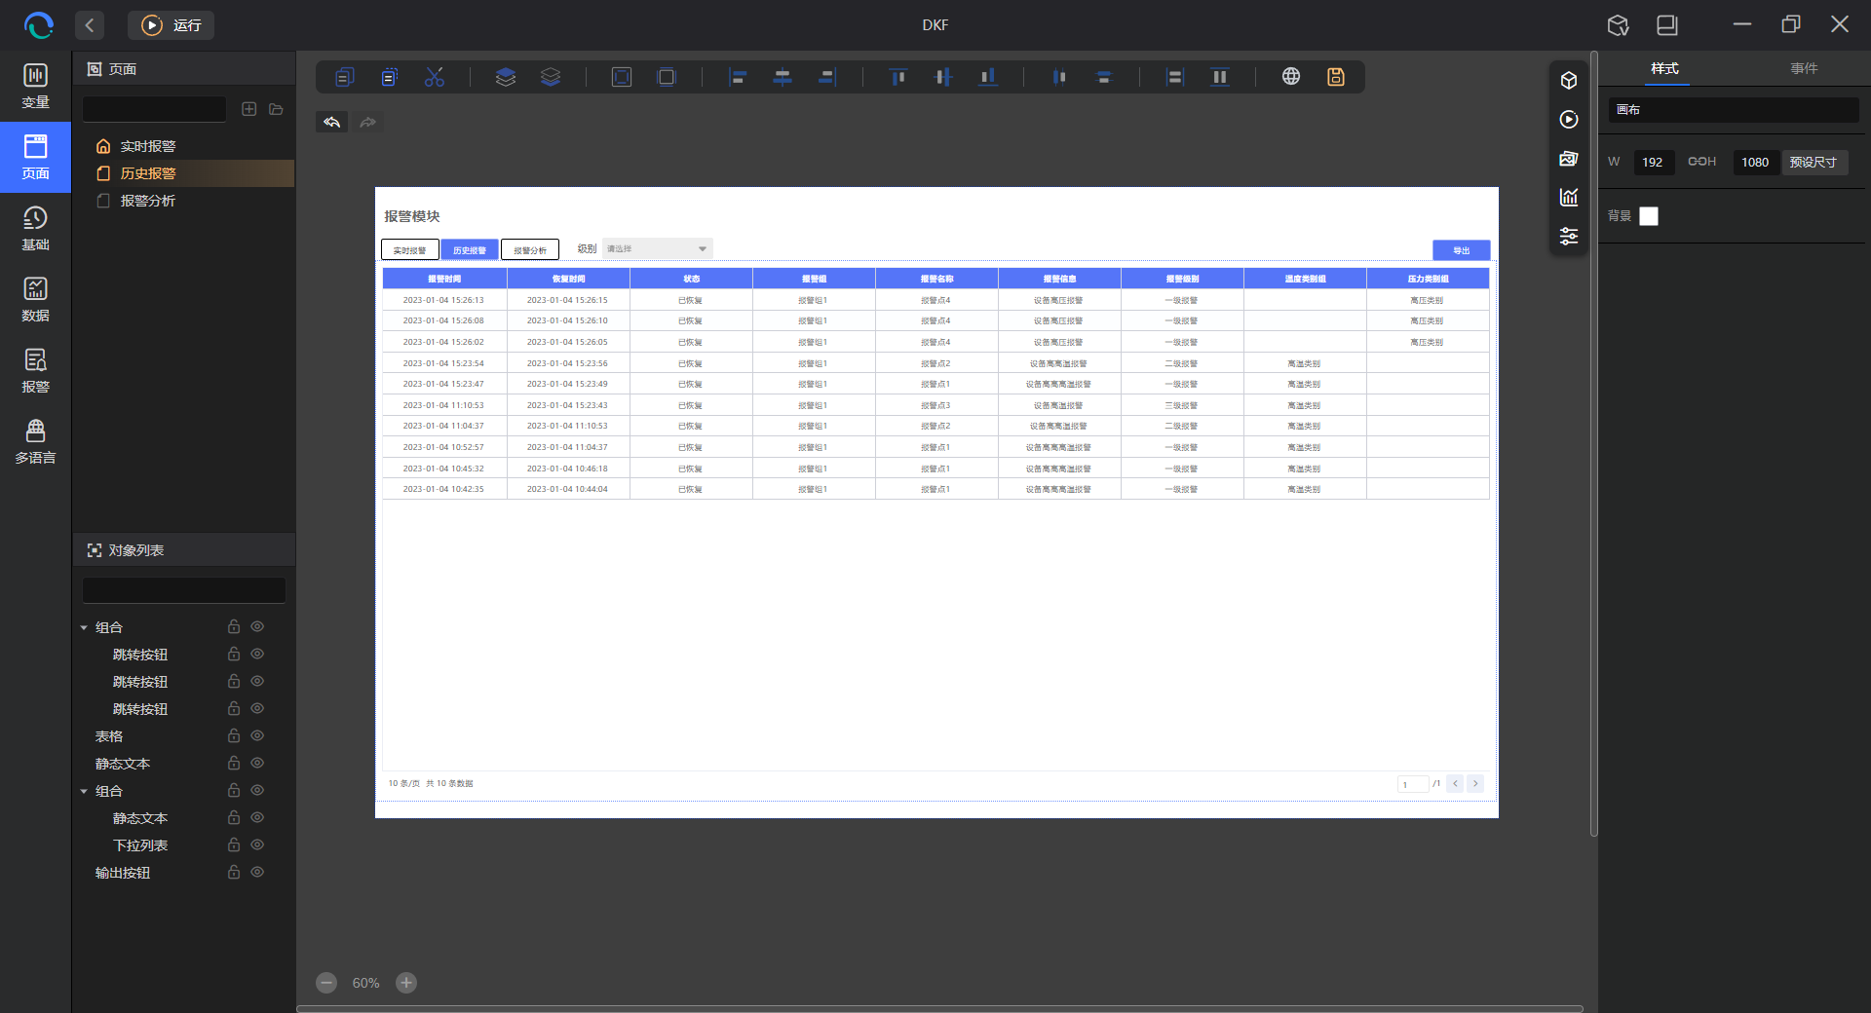This screenshot has height=1013, width=1871.
Task: Click the copy icon in the toolbar
Action: pyautogui.click(x=344, y=77)
